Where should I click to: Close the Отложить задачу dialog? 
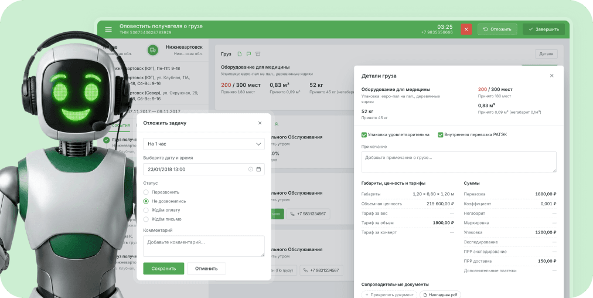tap(260, 123)
